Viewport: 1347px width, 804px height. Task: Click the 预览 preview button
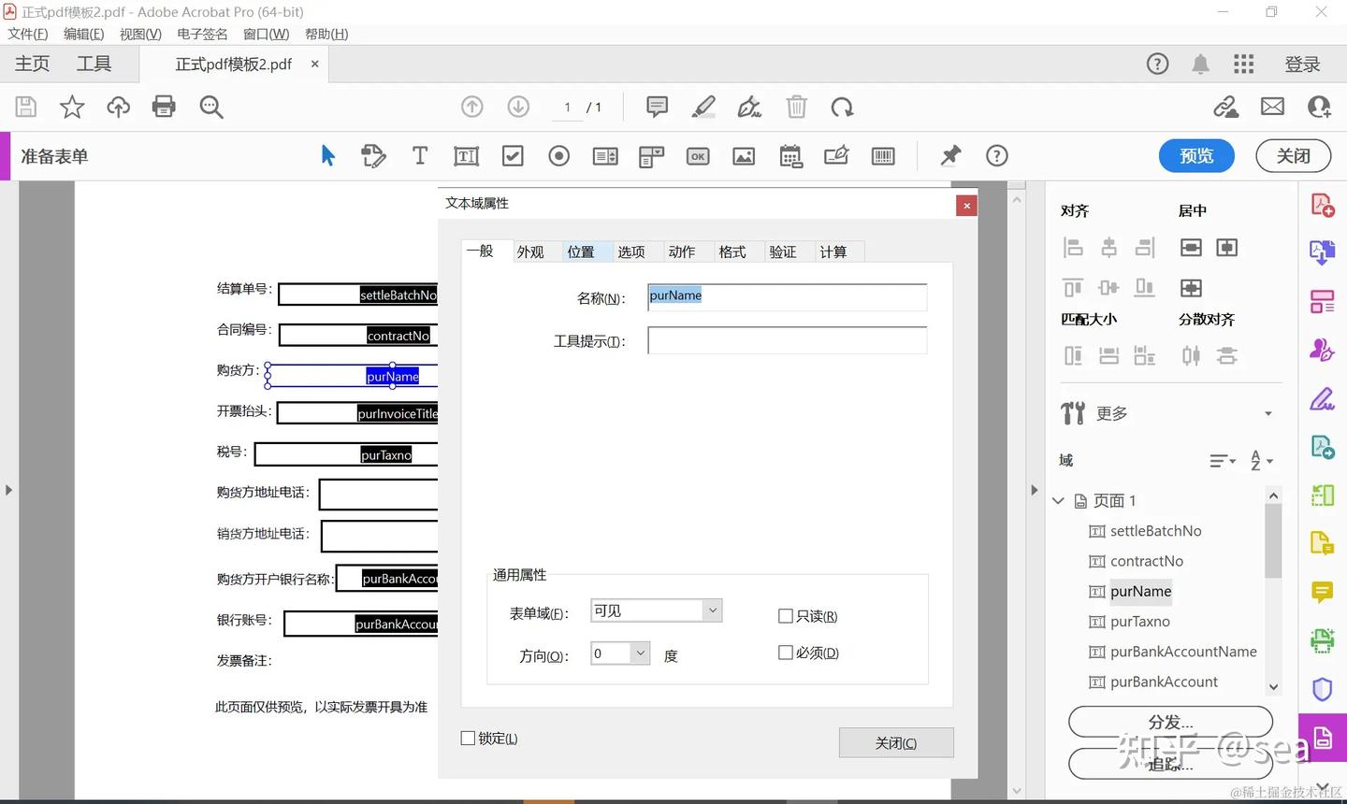click(x=1196, y=155)
